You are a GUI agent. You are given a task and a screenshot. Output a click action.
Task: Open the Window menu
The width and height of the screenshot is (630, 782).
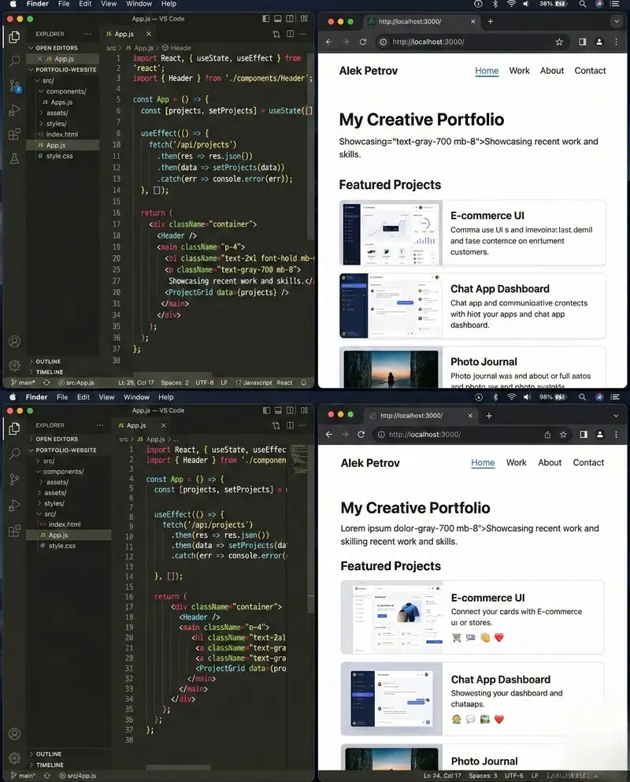click(x=138, y=3)
